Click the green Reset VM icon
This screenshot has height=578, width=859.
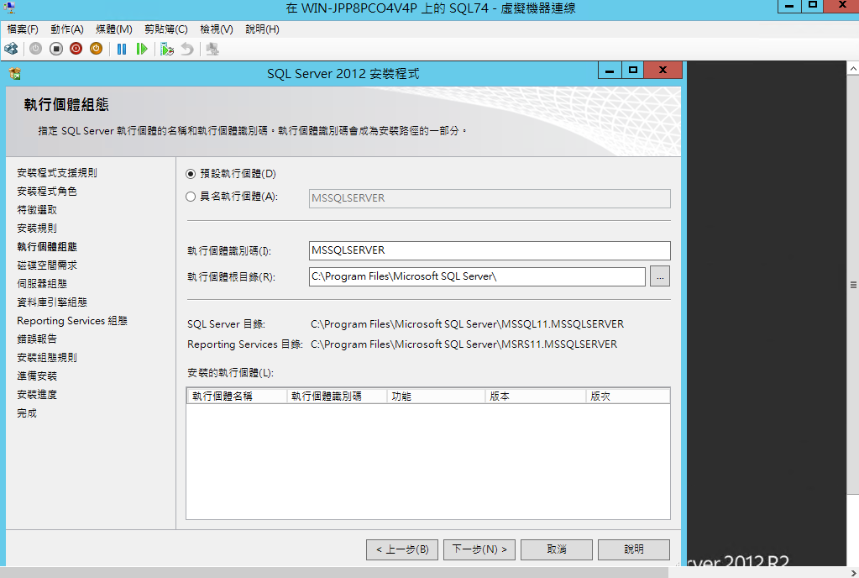click(x=142, y=49)
